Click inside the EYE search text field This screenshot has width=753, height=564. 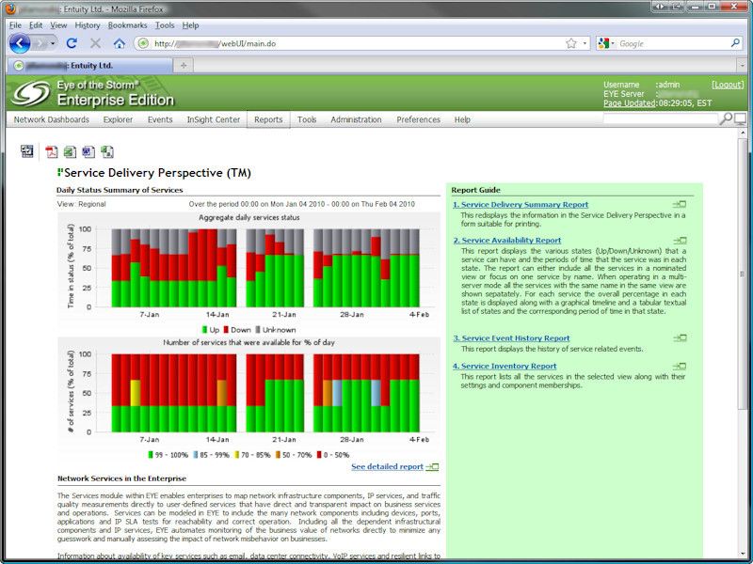point(659,119)
